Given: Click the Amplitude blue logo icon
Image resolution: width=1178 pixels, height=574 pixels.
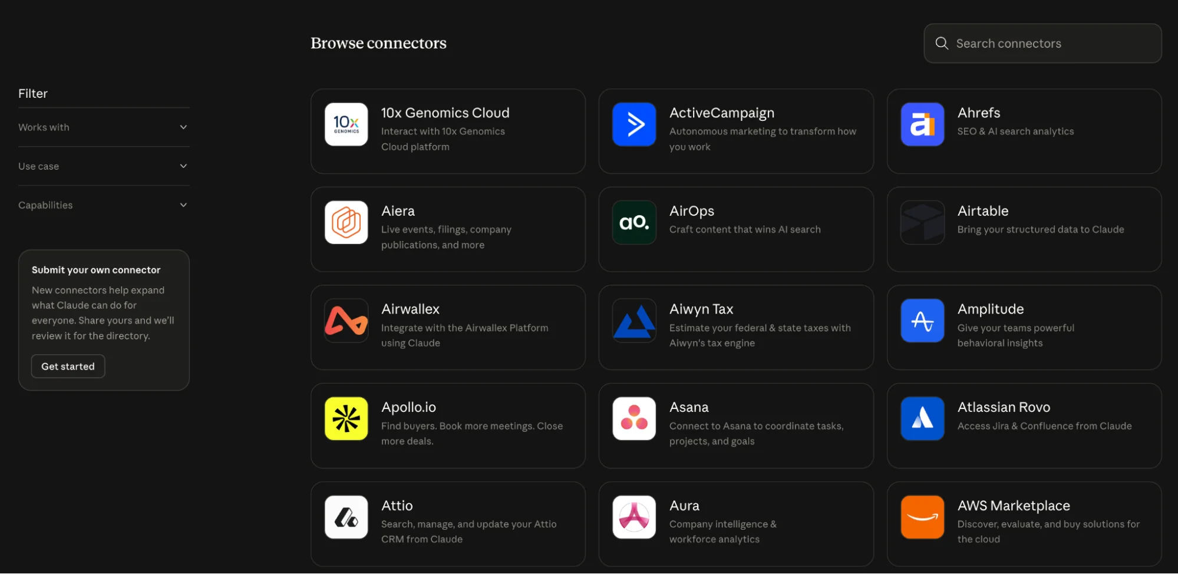Looking at the screenshot, I should coord(922,321).
